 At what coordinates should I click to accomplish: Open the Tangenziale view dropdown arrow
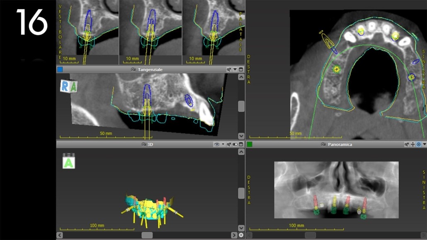235,70
